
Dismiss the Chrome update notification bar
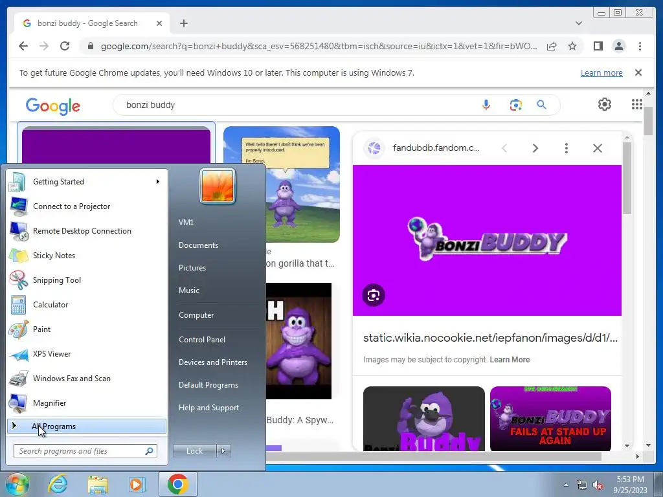click(x=638, y=72)
